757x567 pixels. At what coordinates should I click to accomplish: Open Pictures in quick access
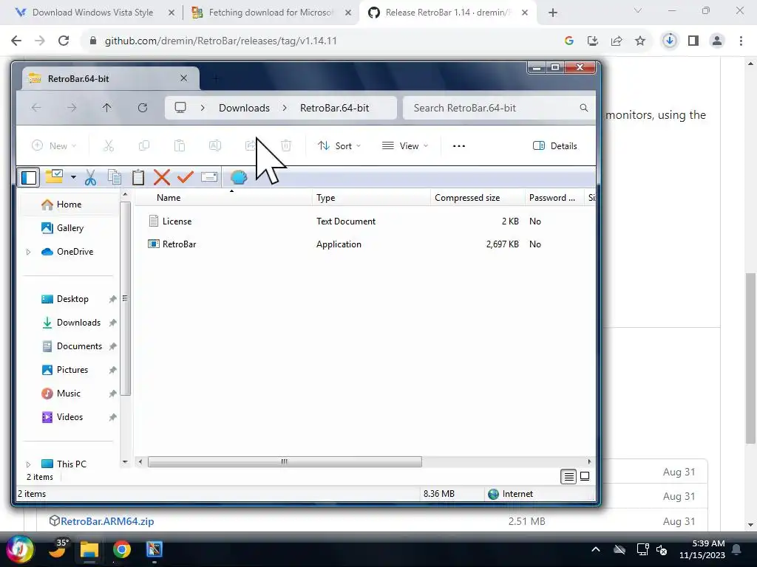click(x=72, y=370)
